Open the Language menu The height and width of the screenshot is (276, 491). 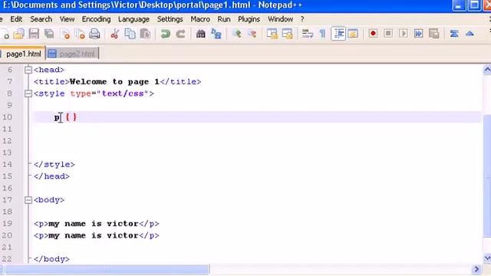(x=133, y=19)
